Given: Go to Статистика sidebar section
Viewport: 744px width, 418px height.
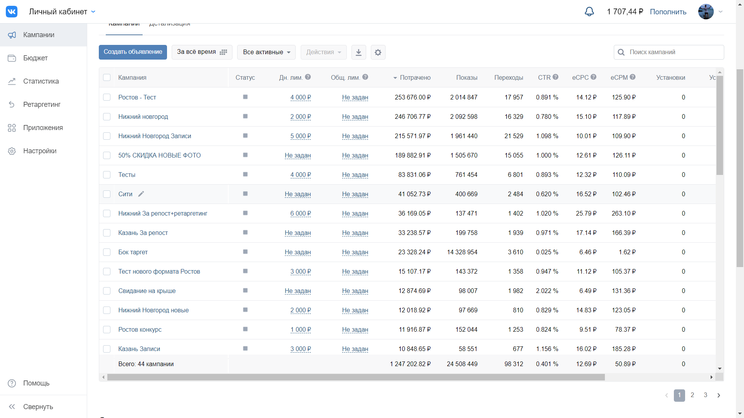Looking at the screenshot, I should coord(41,81).
